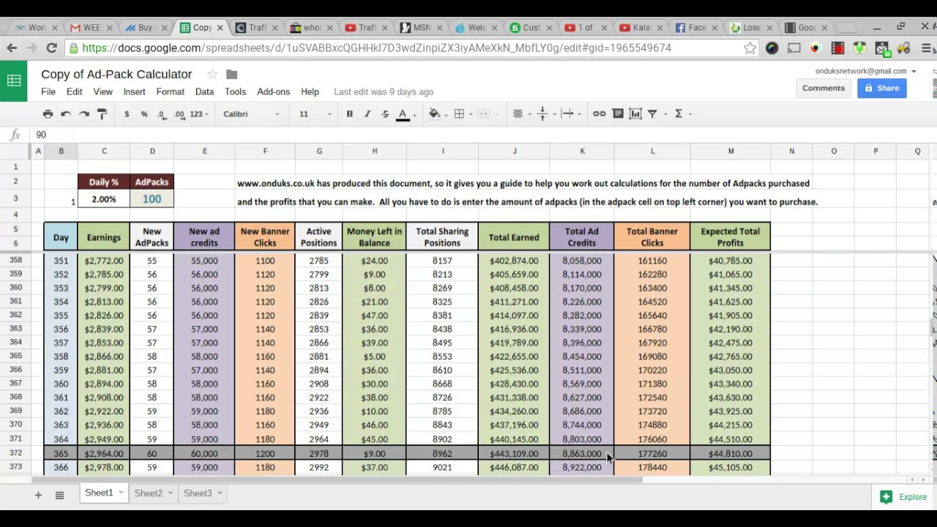Open the Data menu
The height and width of the screenshot is (527, 937).
pyautogui.click(x=204, y=91)
